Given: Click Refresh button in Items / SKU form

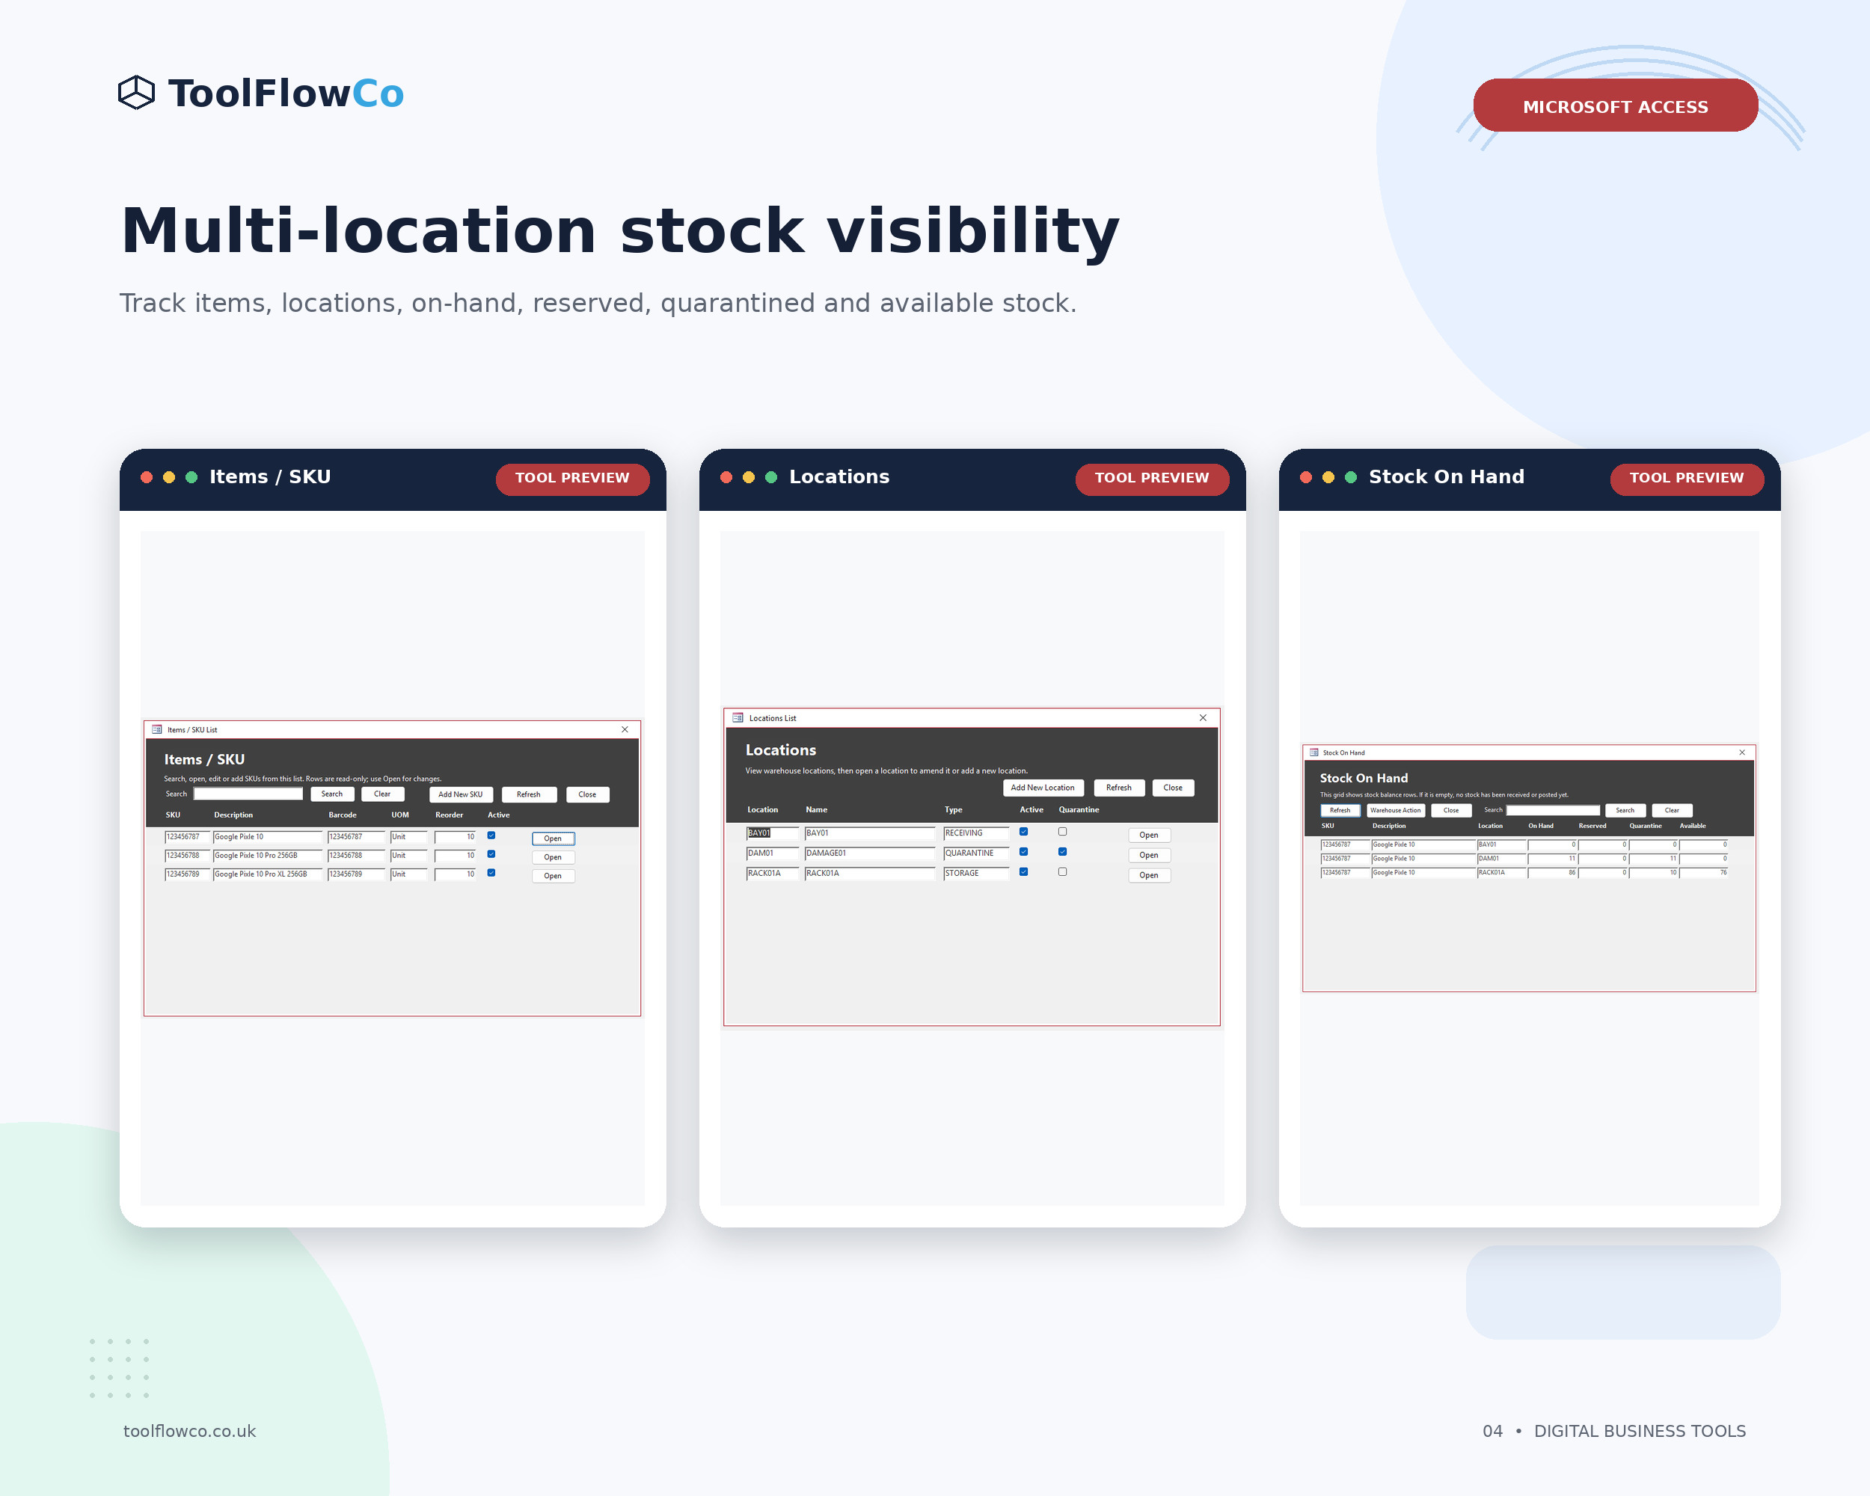Looking at the screenshot, I should click(x=529, y=794).
